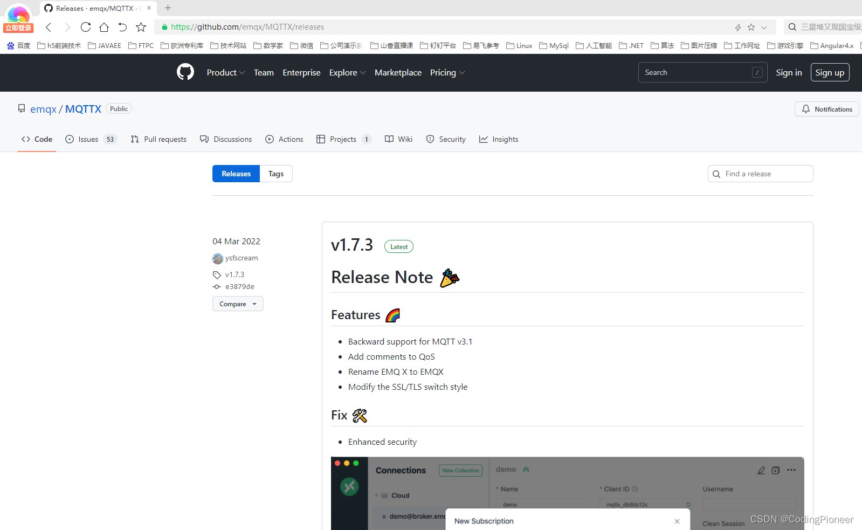This screenshot has height=530, width=862.
Task: Open the Enterprise link in header
Action: click(x=301, y=73)
